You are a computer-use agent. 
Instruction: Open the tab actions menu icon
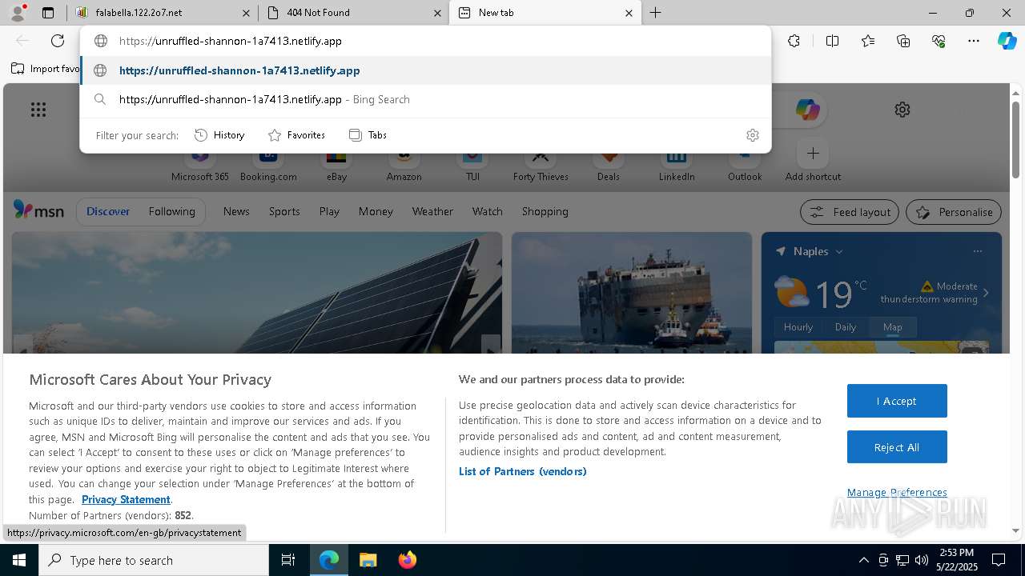click(x=48, y=13)
